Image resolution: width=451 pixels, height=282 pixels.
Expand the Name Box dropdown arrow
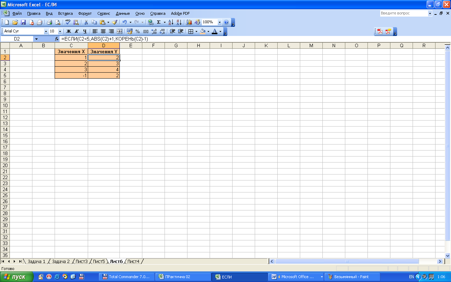[x=36, y=39]
